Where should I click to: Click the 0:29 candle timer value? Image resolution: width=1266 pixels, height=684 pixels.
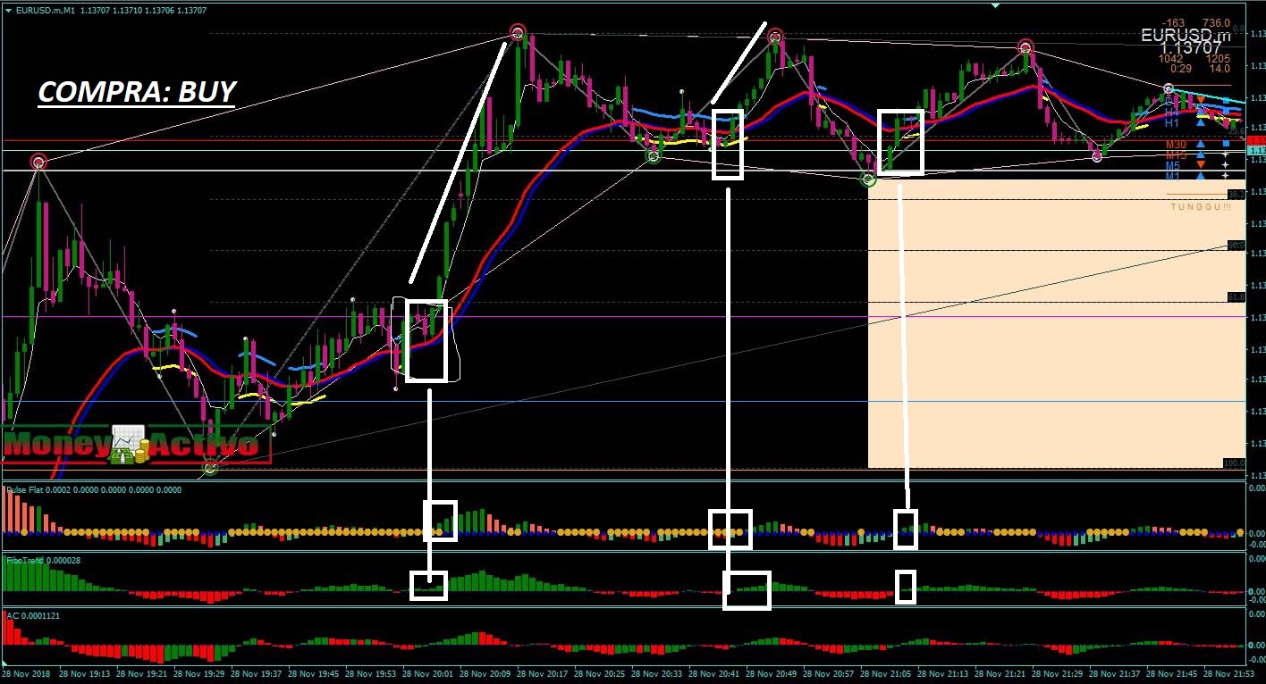(1181, 69)
